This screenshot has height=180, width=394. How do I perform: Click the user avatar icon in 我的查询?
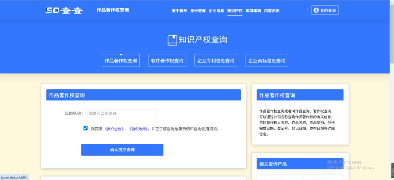[316, 11]
